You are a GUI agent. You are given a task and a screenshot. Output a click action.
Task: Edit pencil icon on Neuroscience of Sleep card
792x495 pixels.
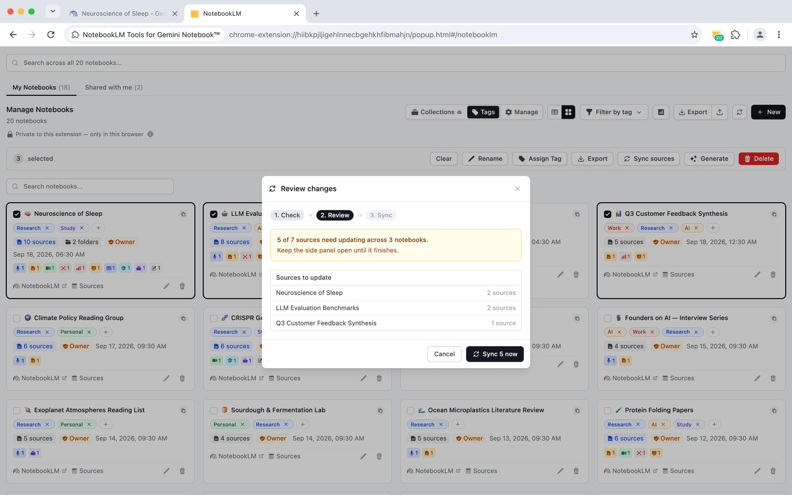tap(167, 286)
